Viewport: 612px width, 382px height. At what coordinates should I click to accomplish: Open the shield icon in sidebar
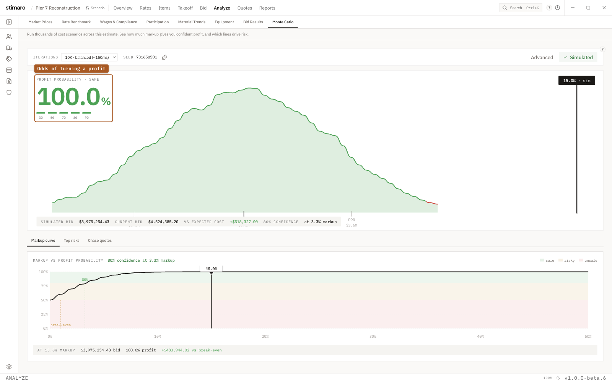[x=9, y=92]
